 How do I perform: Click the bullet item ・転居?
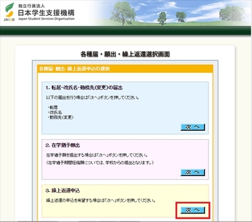click(x=53, y=107)
